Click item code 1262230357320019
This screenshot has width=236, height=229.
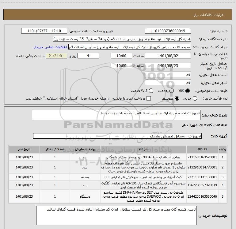[202, 185]
